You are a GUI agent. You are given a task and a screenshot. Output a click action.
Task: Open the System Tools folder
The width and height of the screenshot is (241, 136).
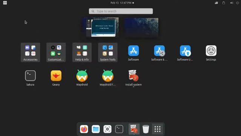[x=108, y=53]
